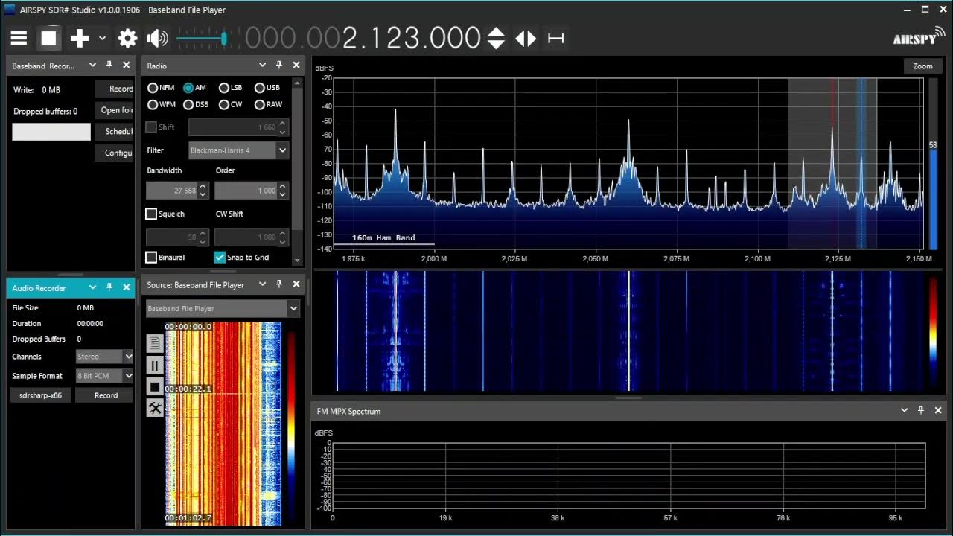Click the 160m Ham Band label
Viewport: 953px width, 536px height.
[383, 238]
